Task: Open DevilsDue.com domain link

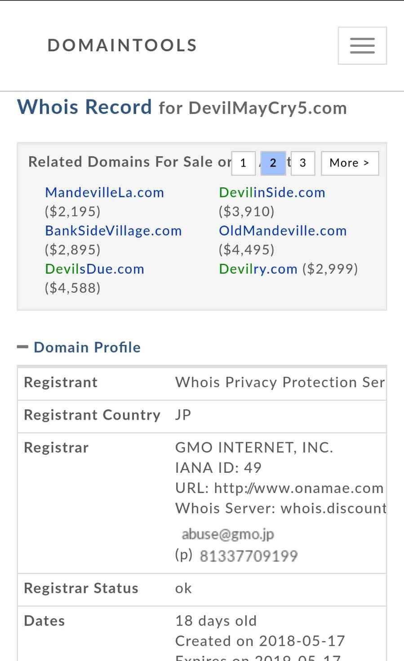Action: point(94,269)
